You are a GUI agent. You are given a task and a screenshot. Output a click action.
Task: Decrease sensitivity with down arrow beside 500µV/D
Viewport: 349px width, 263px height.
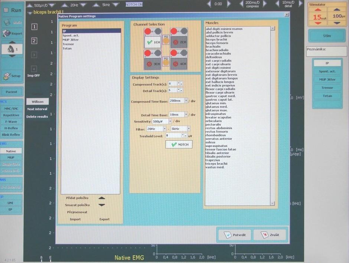point(52,5)
